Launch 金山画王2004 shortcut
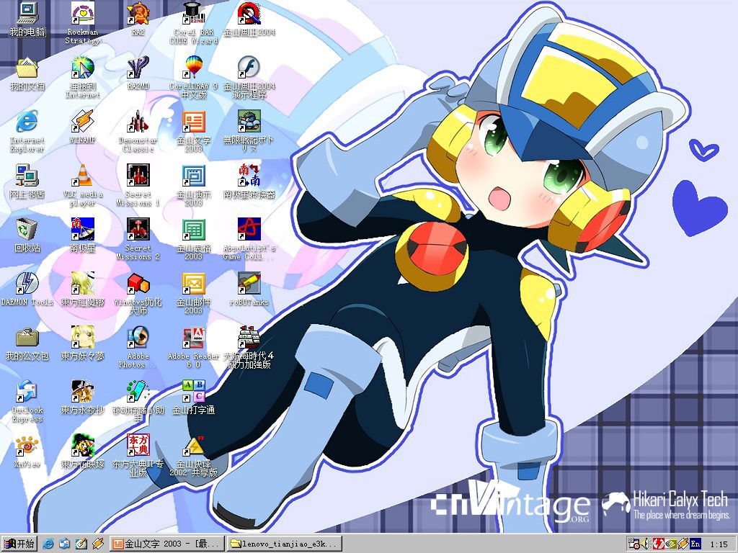This screenshot has width=738, height=553. tap(249, 19)
